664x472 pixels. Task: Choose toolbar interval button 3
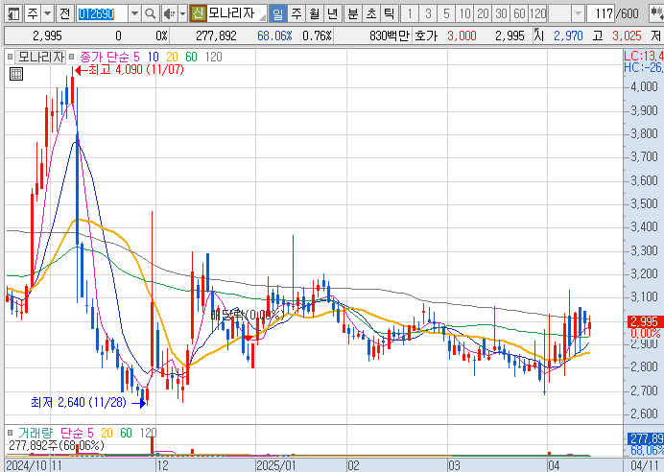pyautogui.click(x=428, y=13)
